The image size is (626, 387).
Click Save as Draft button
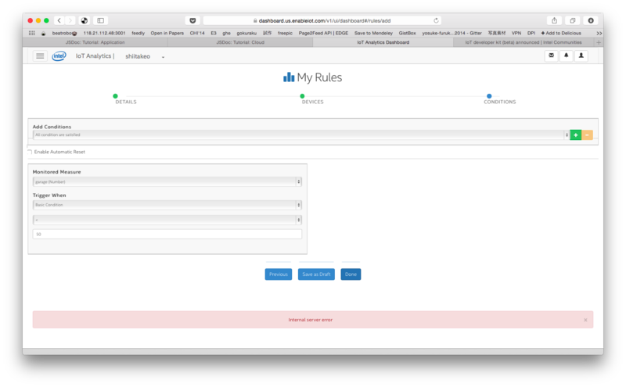tap(316, 274)
